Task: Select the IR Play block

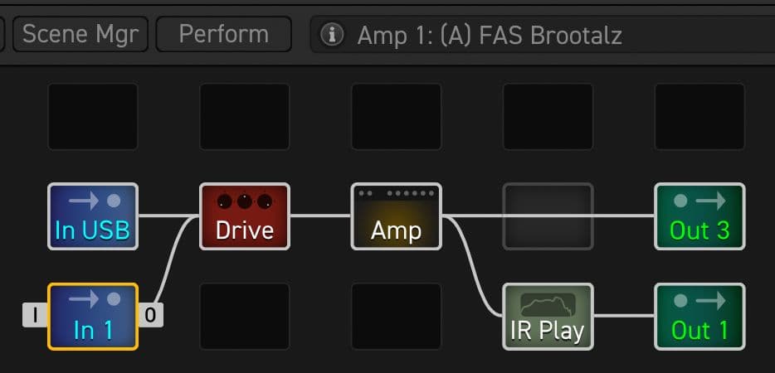Action: pos(548,317)
